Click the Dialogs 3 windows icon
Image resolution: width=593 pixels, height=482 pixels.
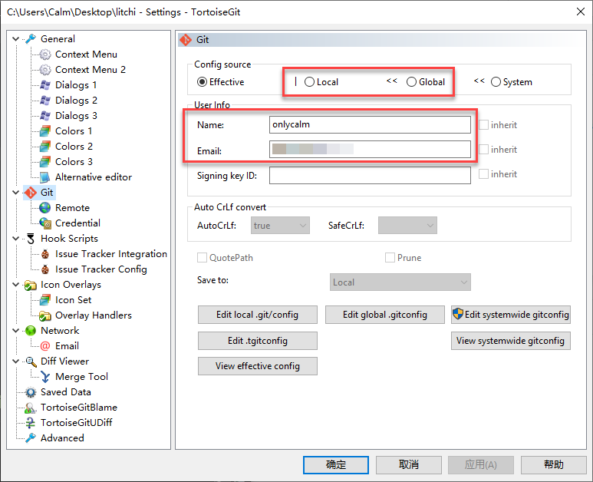[45, 116]
